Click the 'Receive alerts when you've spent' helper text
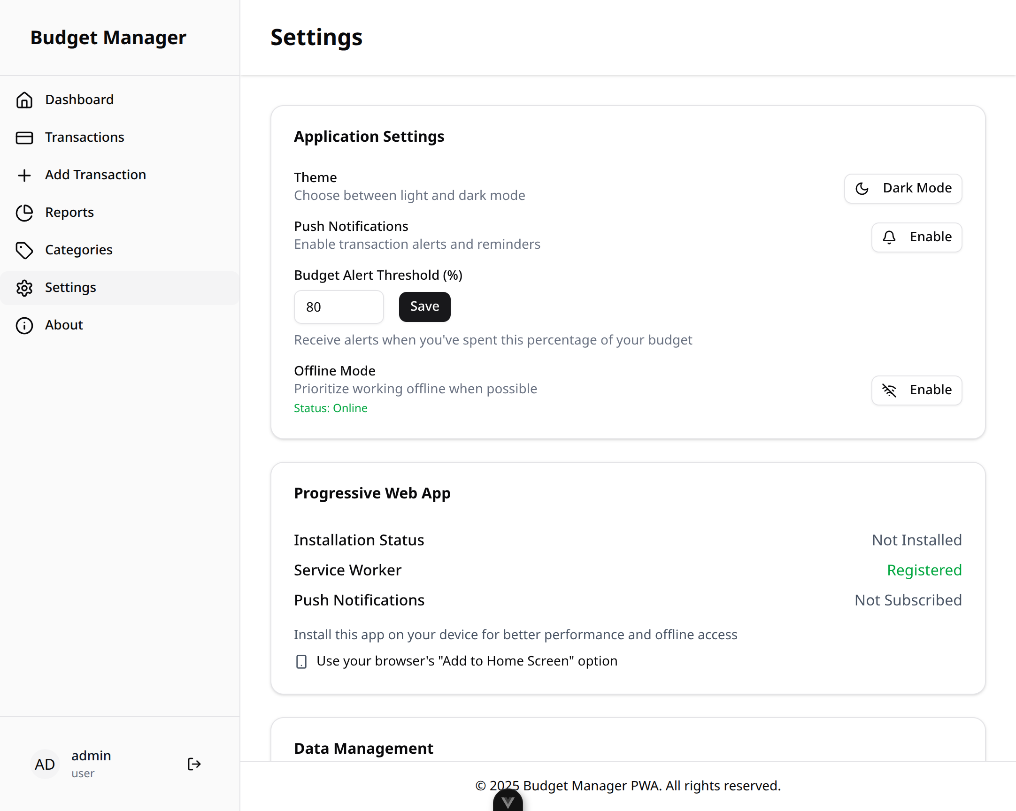1016x811 pixels. (x=493, y=340)
